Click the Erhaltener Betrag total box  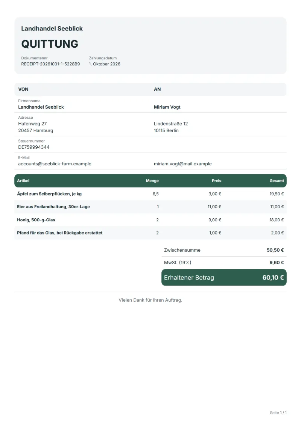click(224, 278)
